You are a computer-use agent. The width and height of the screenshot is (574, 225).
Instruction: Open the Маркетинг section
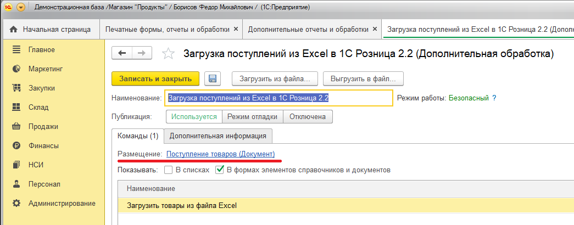pos(46,69)
